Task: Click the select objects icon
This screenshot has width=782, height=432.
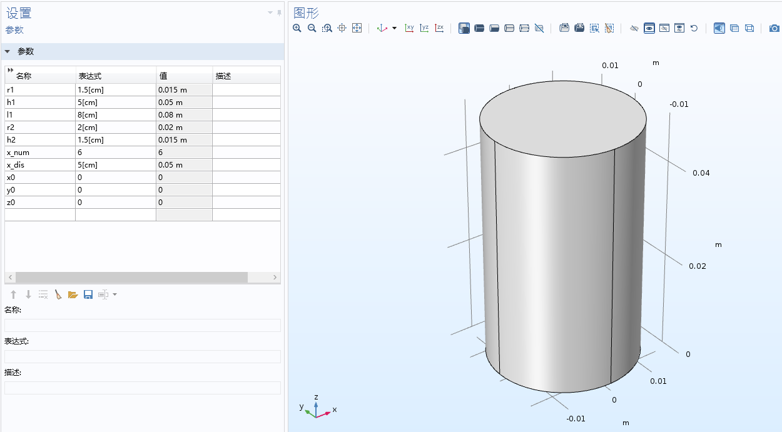Action: 524,28
